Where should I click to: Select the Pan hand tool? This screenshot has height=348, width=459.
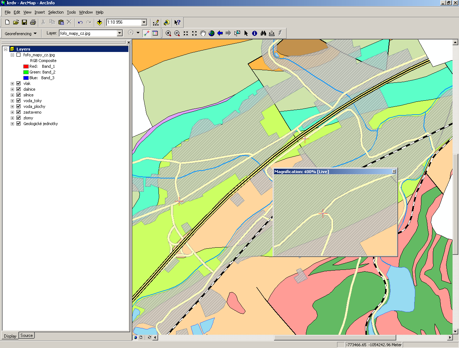[203, 33]
